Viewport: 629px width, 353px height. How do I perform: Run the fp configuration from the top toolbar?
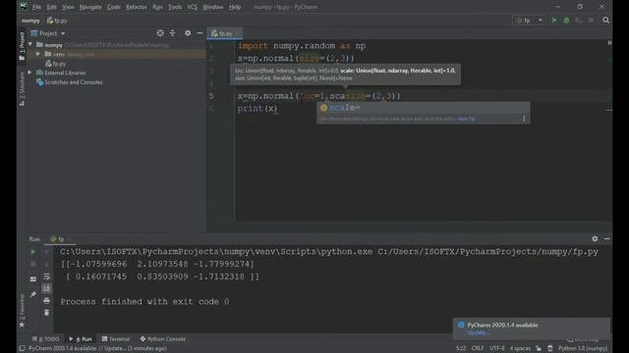[x=554, y=20]
